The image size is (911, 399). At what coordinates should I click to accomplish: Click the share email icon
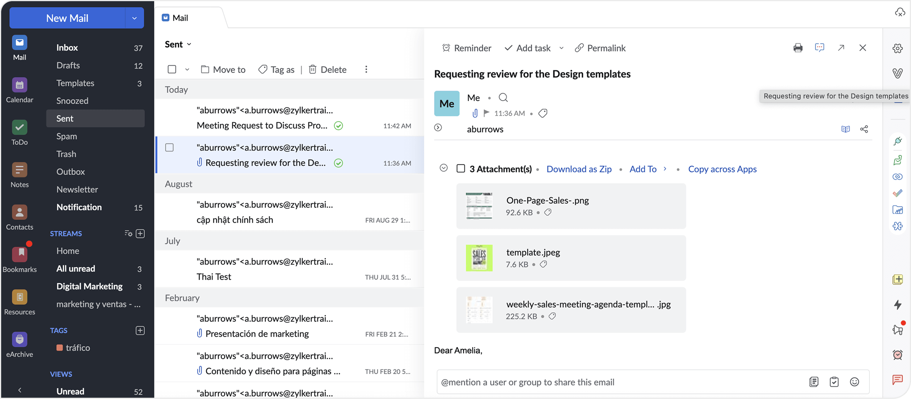pyautogui.click(x=864, y=129)
